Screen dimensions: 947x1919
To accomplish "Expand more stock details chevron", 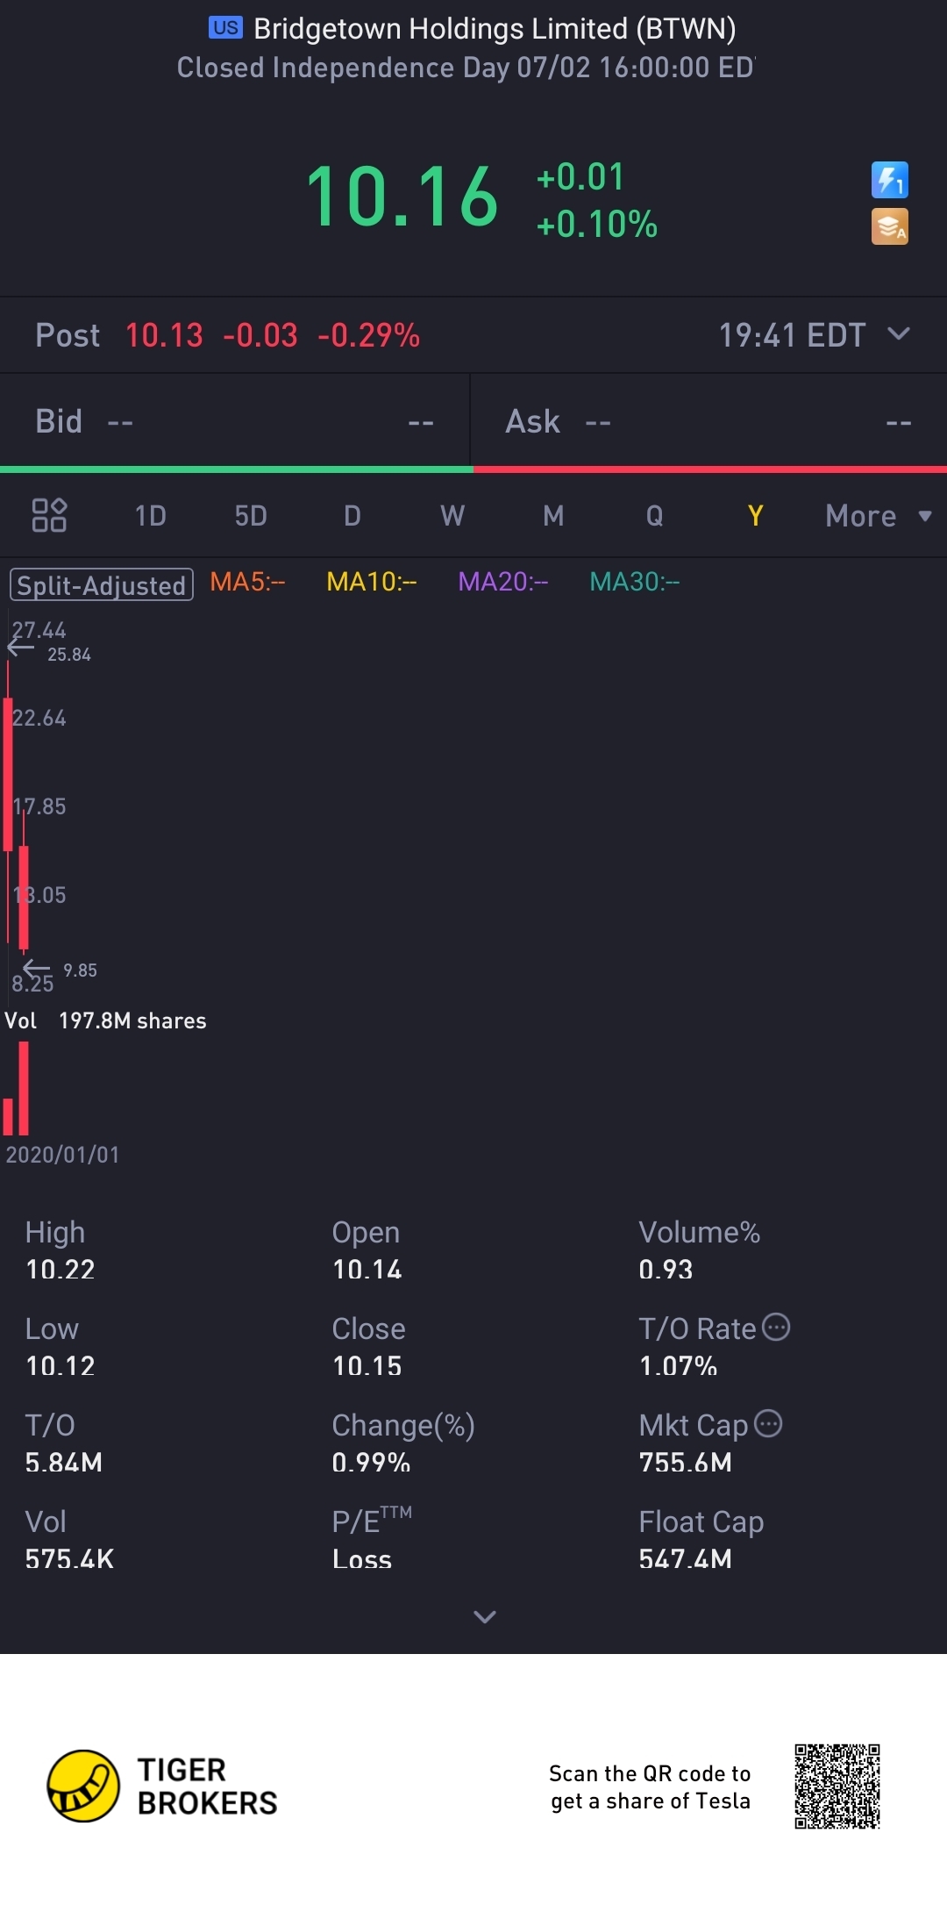I will pyautogui.click(x=485, y=1616).
